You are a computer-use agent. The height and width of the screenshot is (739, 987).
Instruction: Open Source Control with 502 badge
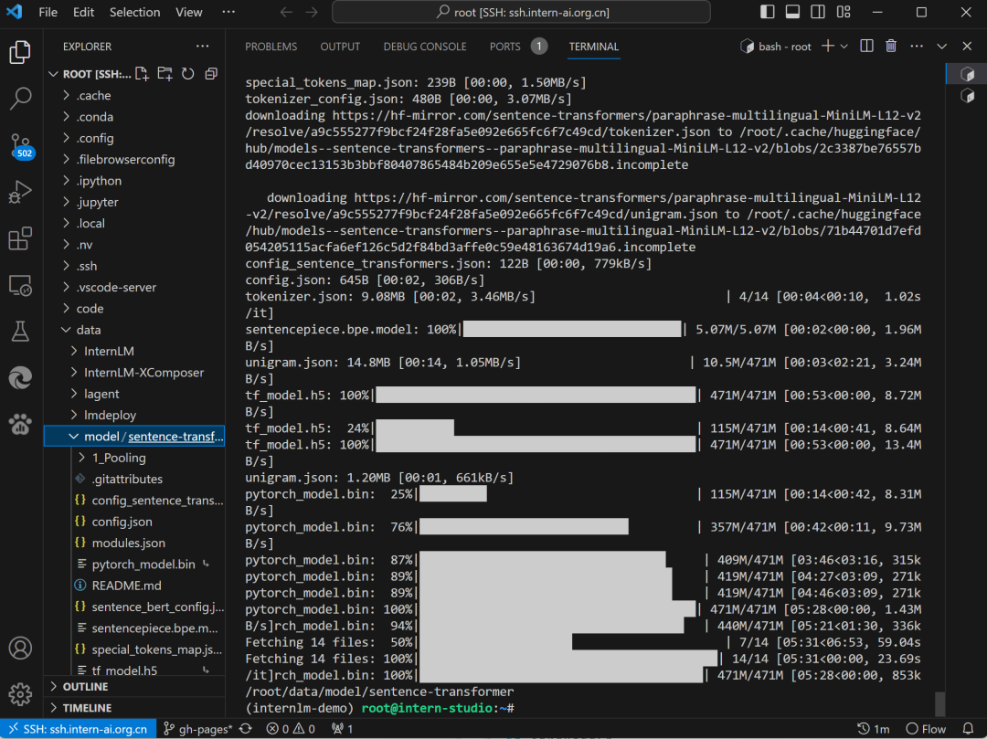click(20, 145)
